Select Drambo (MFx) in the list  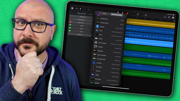[x=110, y=23]
